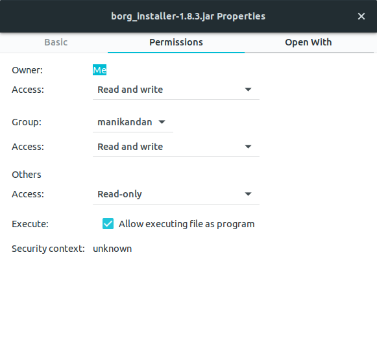
Task: Click the group Access dropdown arrow icon
Action: click(248, 147)
